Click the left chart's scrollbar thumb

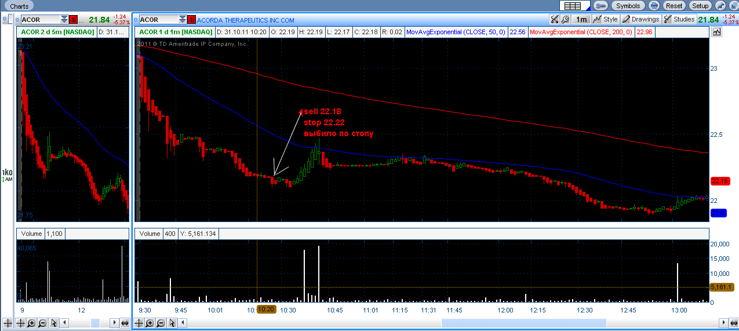pos(96,323)
